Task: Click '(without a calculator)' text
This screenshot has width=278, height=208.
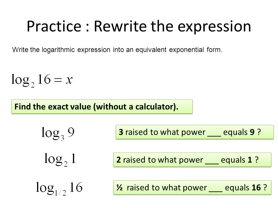Action: click(x=136, y=107)
